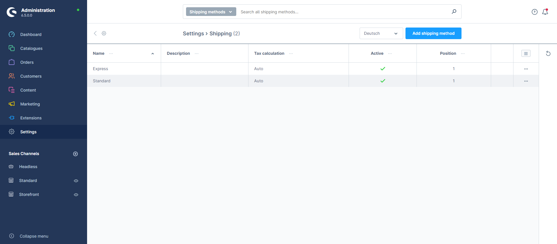Sort by the Name column header
Viewport: 557px width, 244px height.
(99, 53)
